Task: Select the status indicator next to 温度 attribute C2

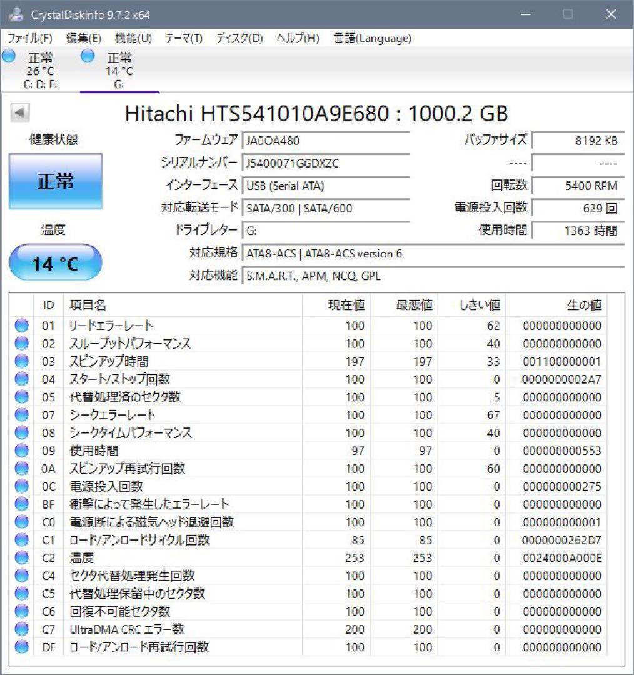Action: pyautogui.click(x=21, y=557)
